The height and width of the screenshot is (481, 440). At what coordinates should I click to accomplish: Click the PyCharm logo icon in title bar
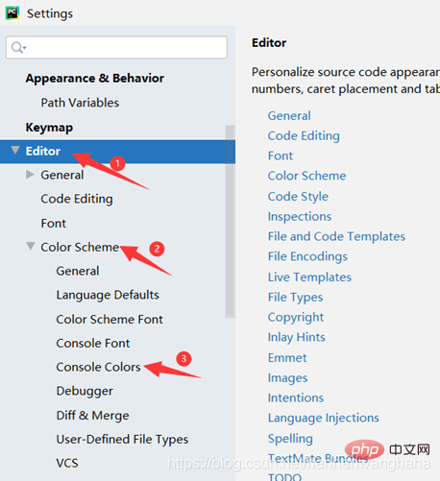point(12,12)
